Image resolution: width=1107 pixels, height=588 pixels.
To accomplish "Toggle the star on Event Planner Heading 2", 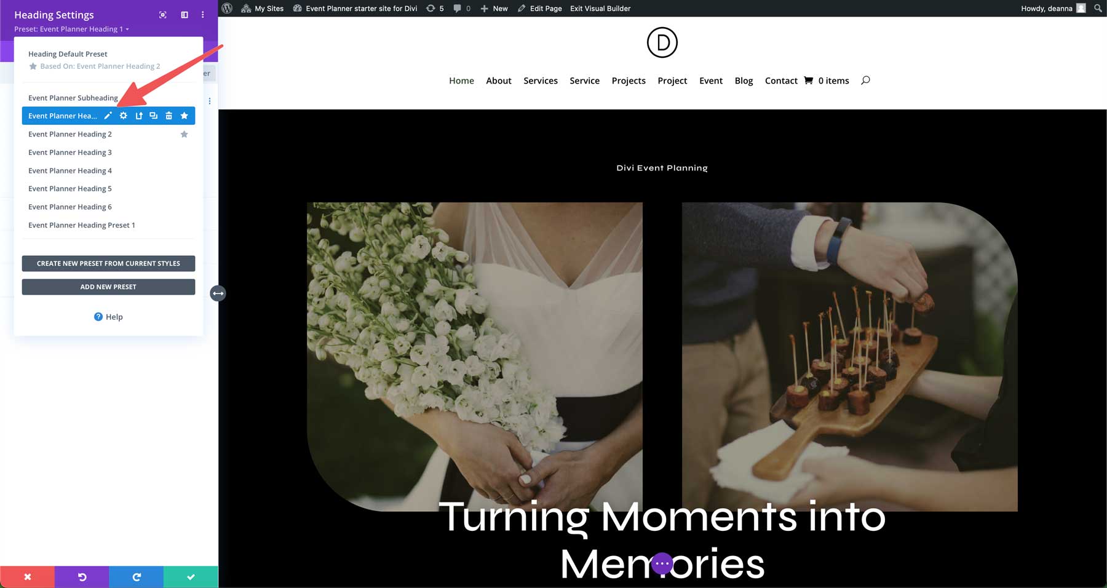I will pos(184,133).
